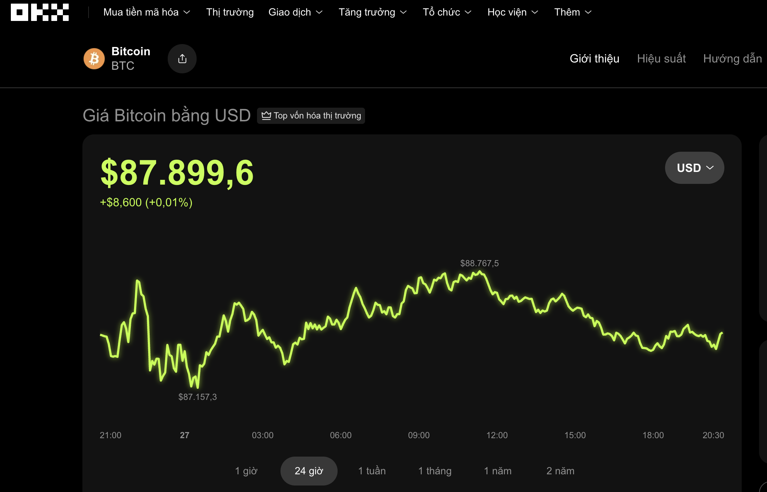Open the Tổ chức dropdown
This screenshot has height=492, width=767.
(x=447, y=12)
